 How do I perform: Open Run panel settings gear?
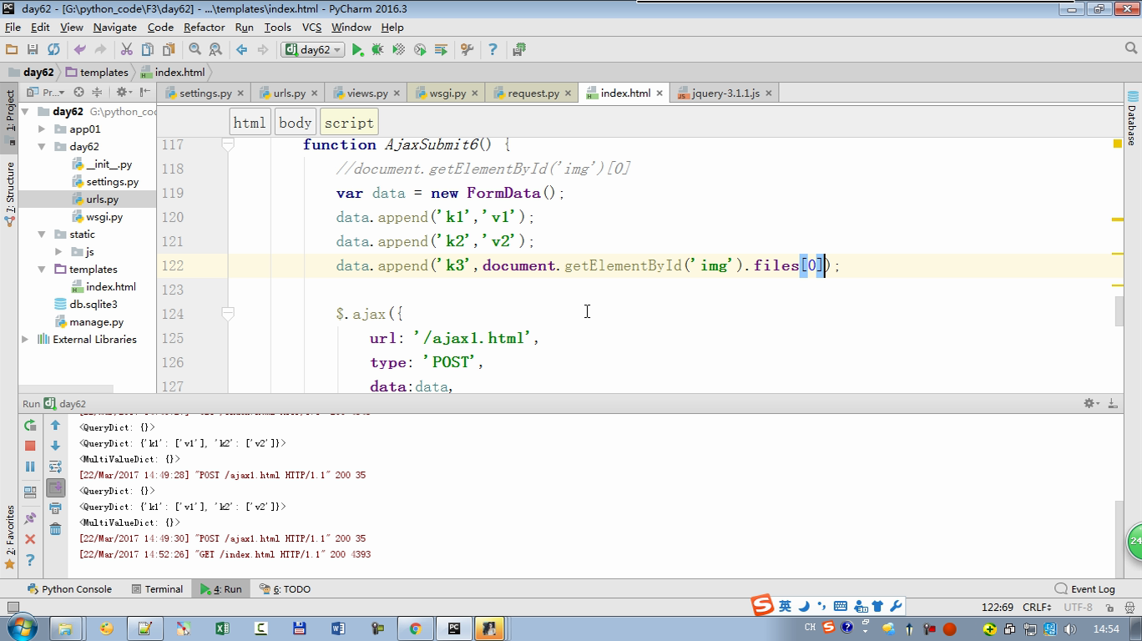tap(1089, 403)
